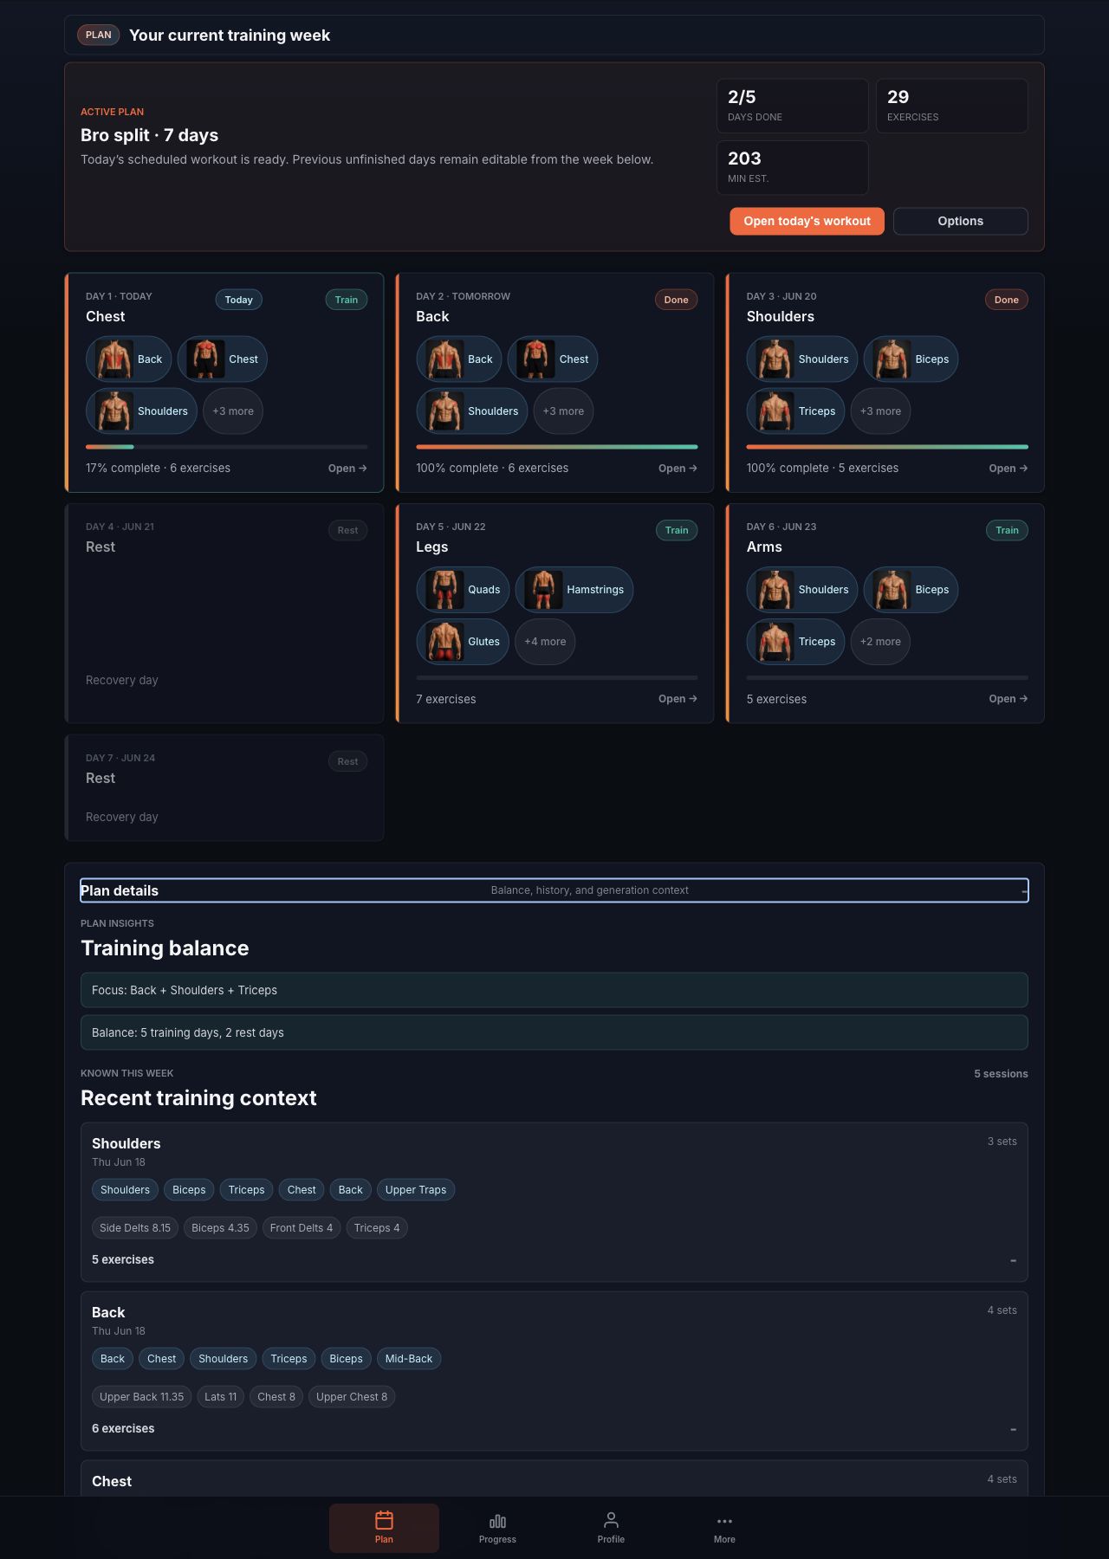Screen dimensions: 1109x1559
Task: Select the Day 4 Rest card
Action: tap(224, 613)
